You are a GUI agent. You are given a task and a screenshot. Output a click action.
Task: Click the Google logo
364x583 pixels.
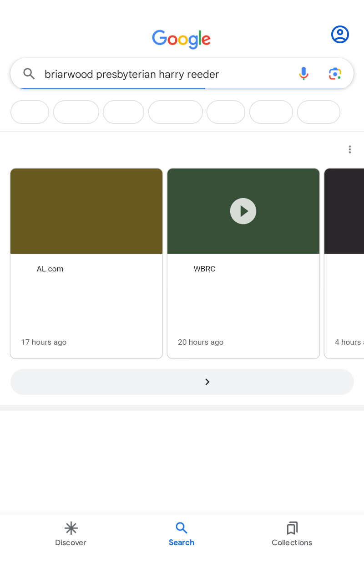(x=182, y=39)
